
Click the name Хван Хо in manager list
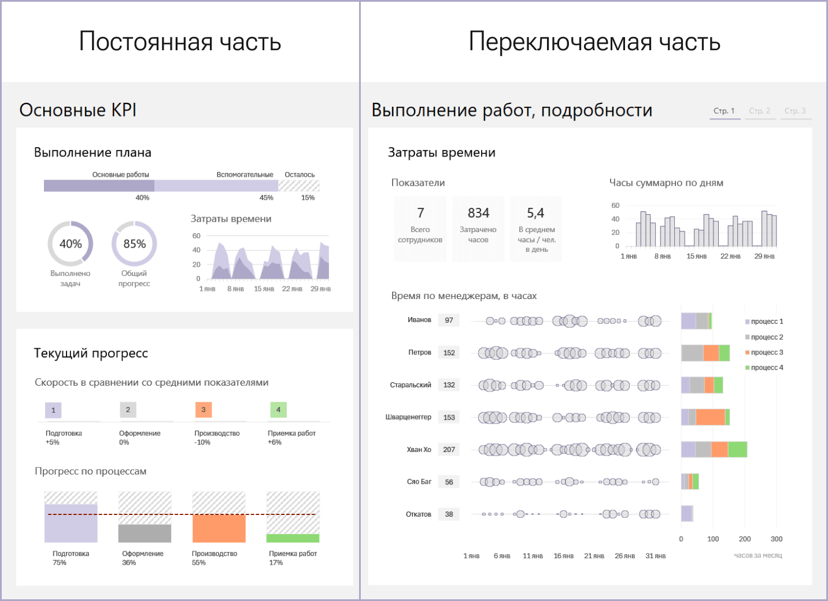[x=419, y=450]
